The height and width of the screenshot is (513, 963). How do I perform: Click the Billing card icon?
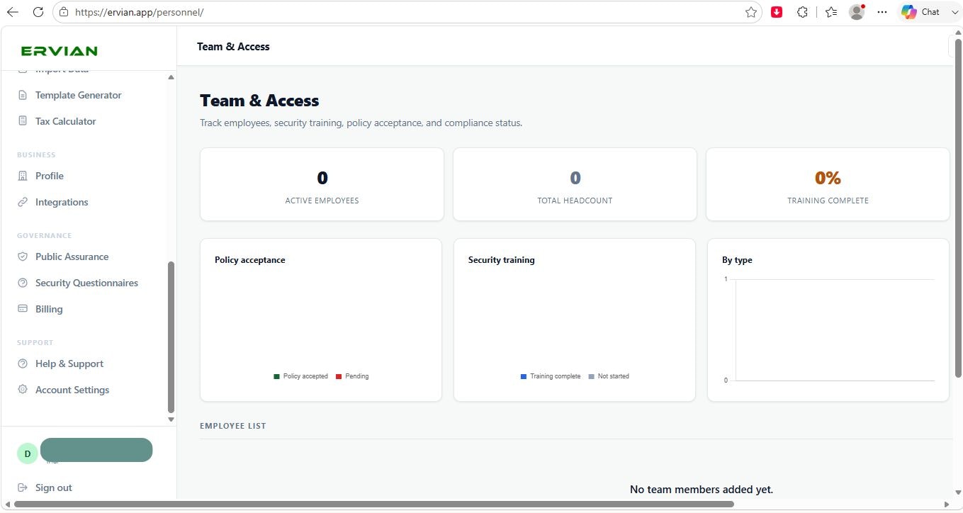pos(23,309)
